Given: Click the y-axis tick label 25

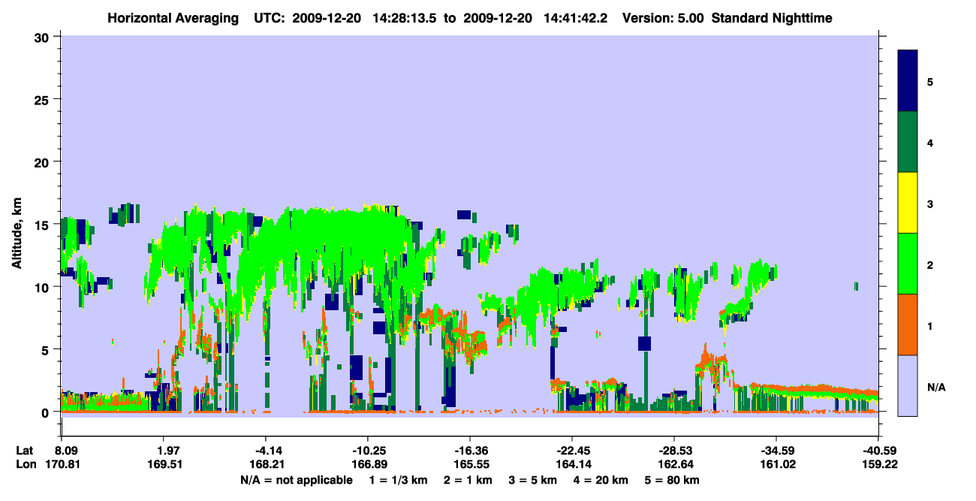Looking at the screenshot, I should coord(44,99).
